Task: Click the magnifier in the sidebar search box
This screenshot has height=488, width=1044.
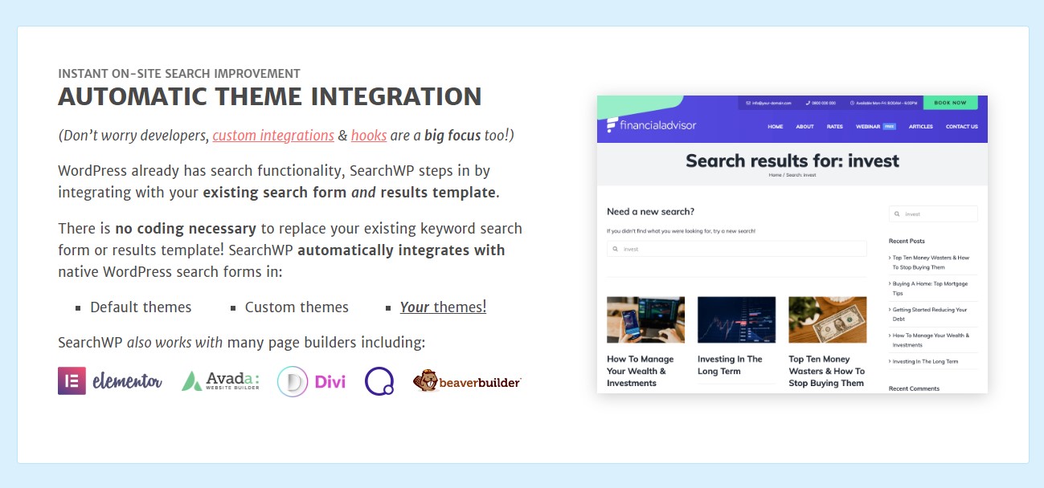Action: (897, 214)
